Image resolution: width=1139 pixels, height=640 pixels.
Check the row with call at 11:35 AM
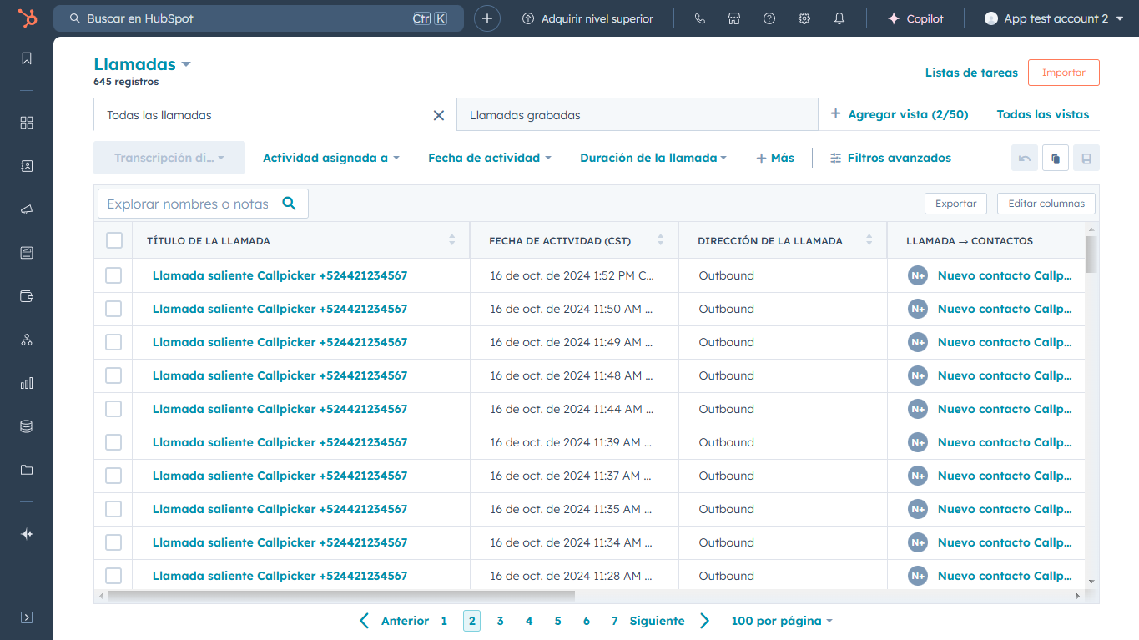[x=113, y=509]
